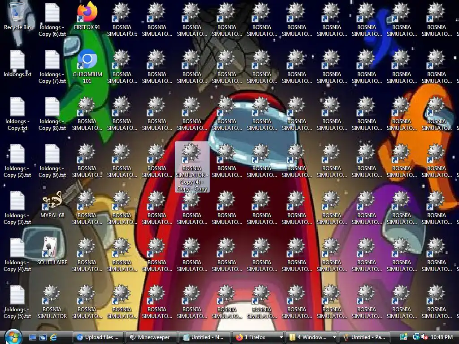Click Show Desktop quick launch icon

pyautogui.click(x=32, y=337)
